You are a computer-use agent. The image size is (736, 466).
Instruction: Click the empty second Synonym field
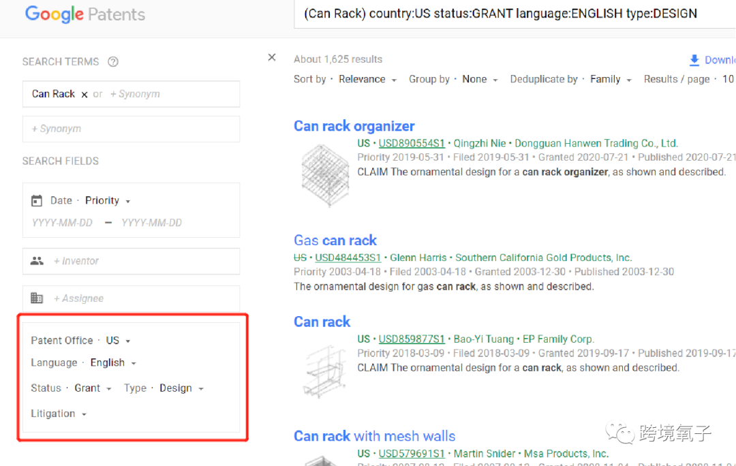(131, 129)
